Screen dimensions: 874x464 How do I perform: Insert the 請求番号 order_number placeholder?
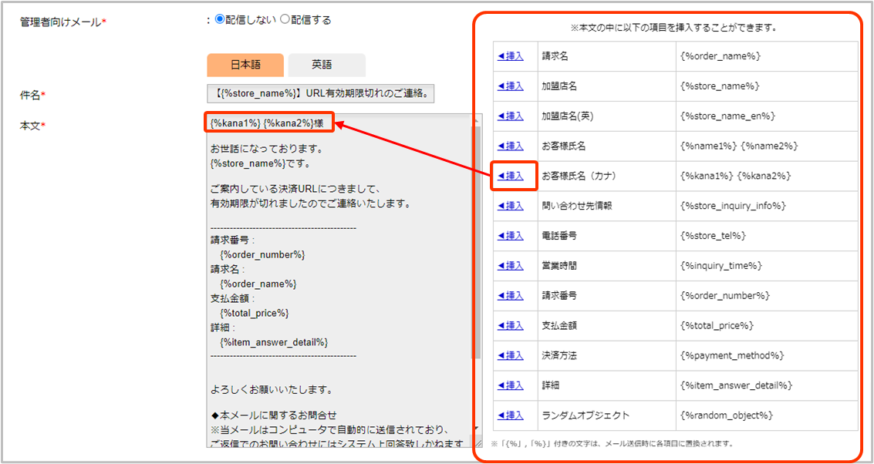511,295
